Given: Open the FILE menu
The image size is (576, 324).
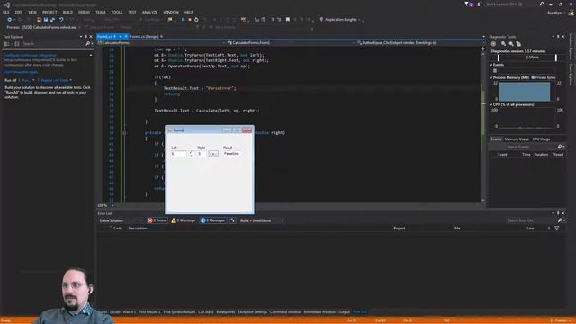Looking at the screenshot, I should (6, 12).
